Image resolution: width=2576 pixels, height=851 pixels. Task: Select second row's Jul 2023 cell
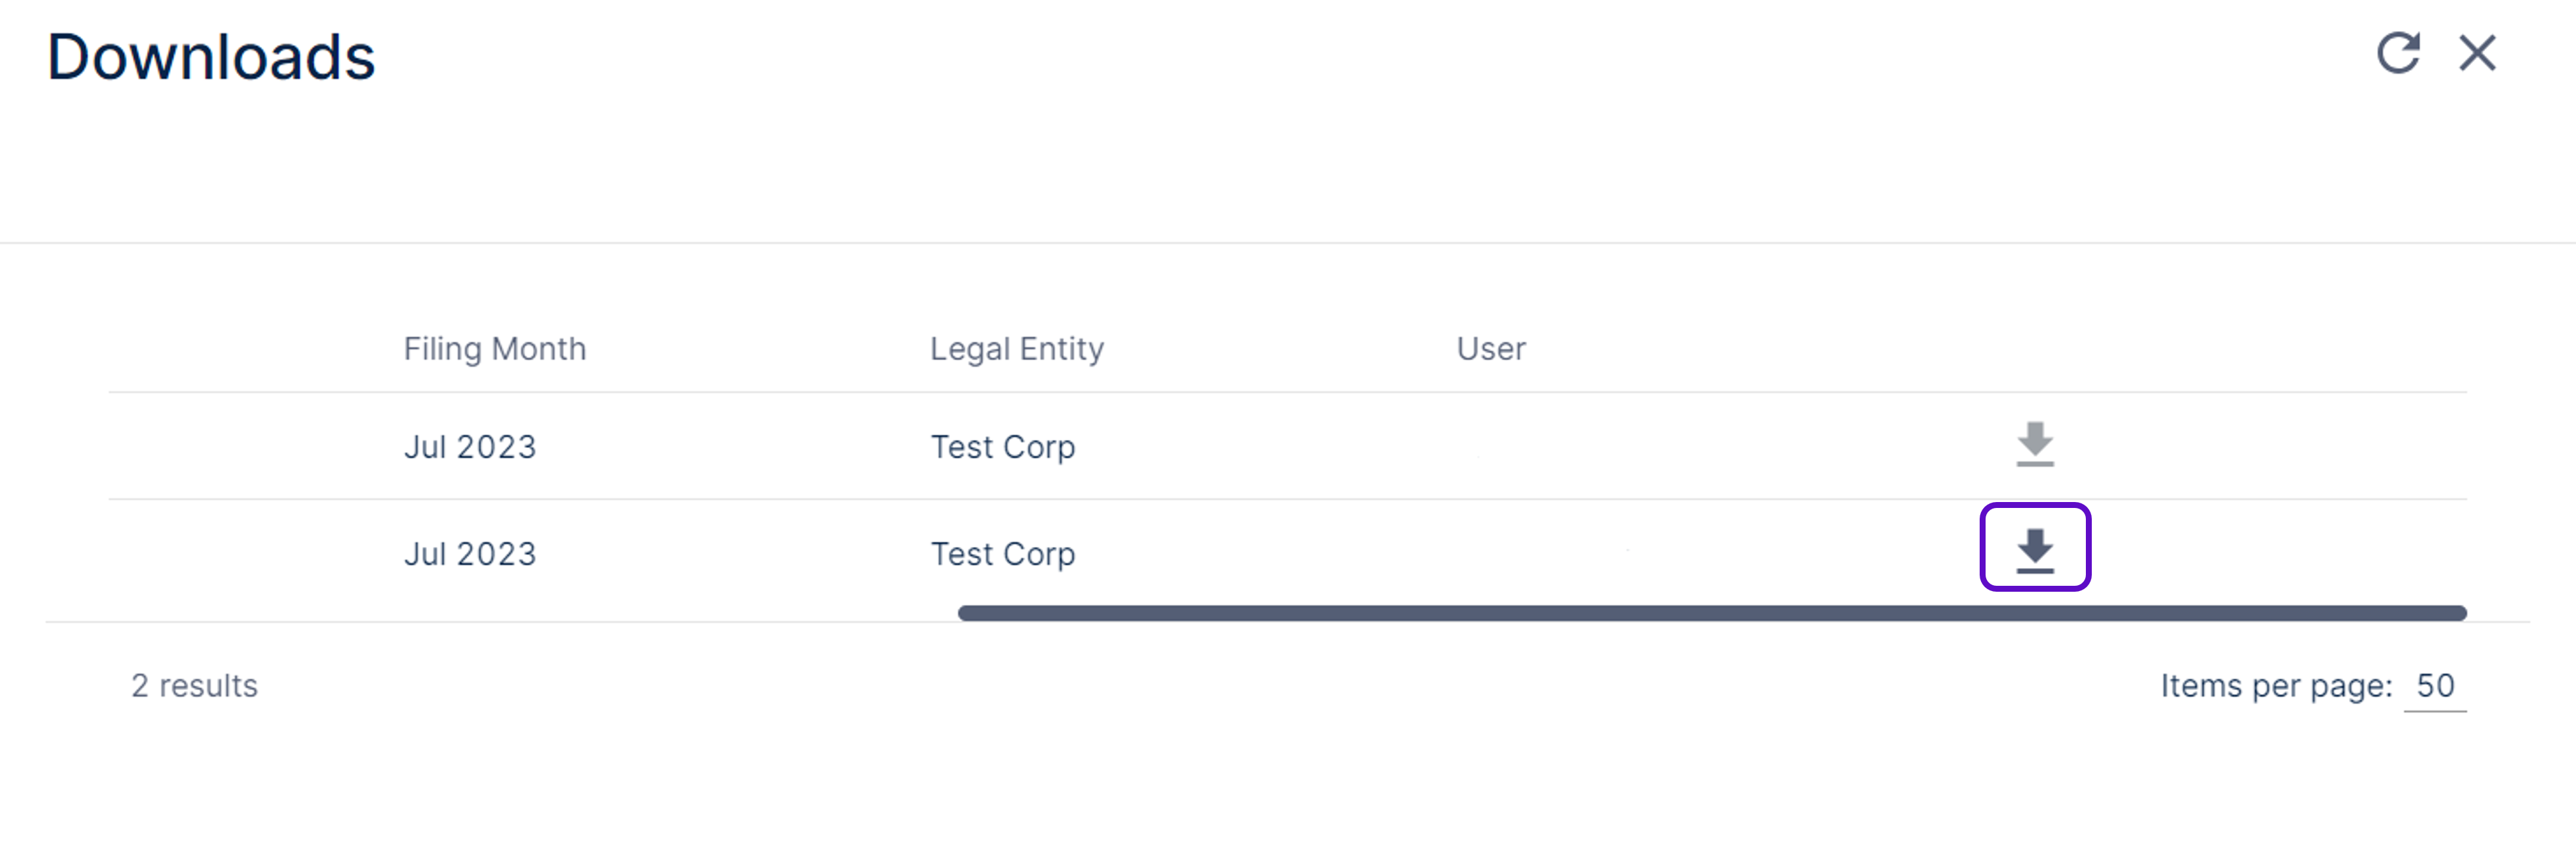470,554
